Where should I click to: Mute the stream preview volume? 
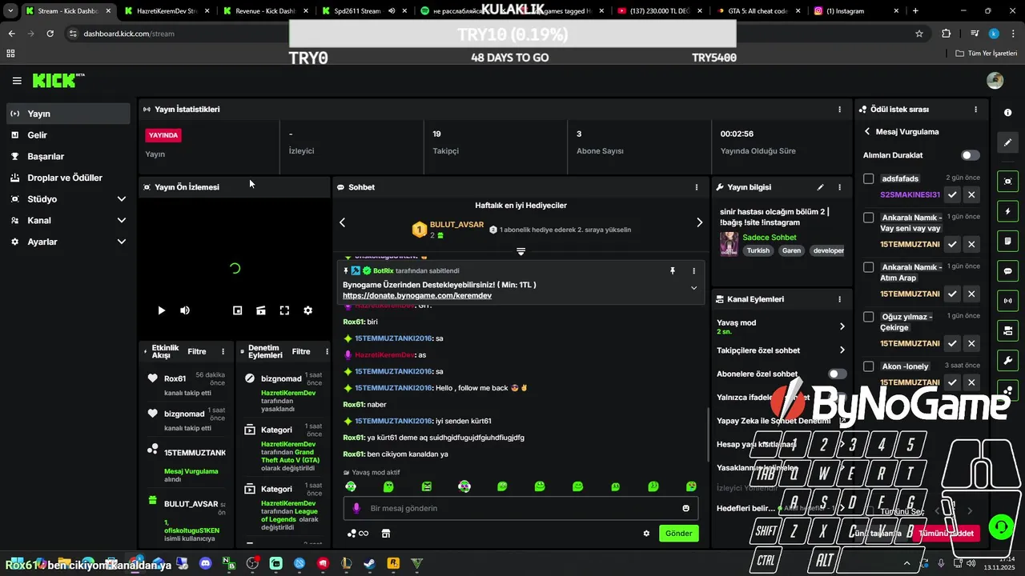click(185, 310)
